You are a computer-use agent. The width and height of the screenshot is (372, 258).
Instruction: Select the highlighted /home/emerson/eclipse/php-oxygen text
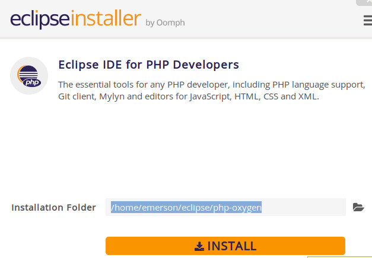(186, 207)
